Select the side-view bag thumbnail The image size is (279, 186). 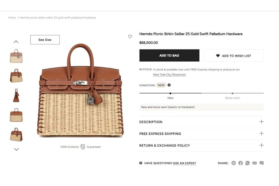(16, 95)
